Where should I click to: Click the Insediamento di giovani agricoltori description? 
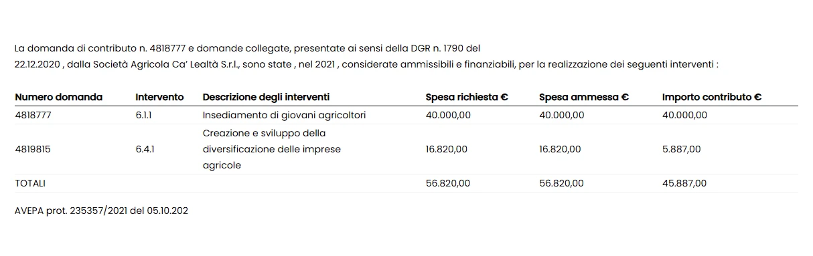pyautogui.click(x=284, y=115)
